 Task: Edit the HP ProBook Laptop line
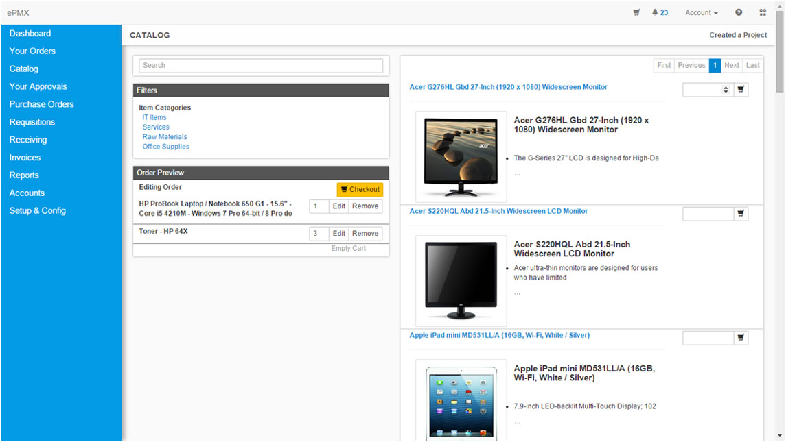pyautogui.click(x=339, y=206)
